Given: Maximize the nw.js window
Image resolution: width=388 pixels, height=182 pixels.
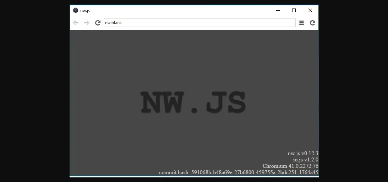Looking at the screenshot, I should point(294,11).
